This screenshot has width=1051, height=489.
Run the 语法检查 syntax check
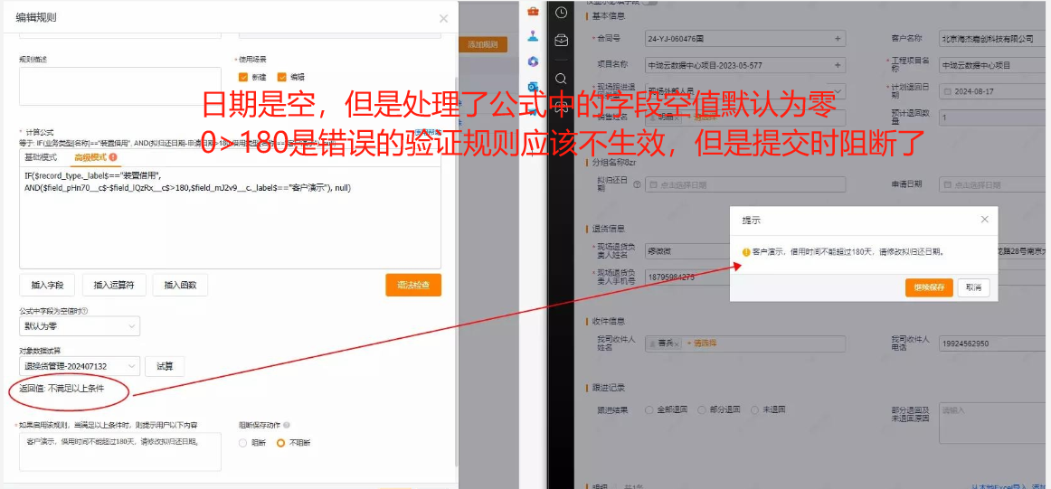coord(413,285)
